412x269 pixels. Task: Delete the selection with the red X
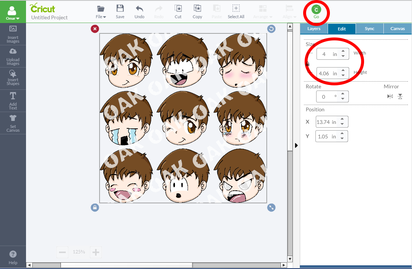[x=95, y=29]
